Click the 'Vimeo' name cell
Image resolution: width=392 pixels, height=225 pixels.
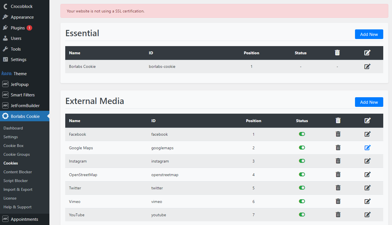pyautogui.click(x=75, y=202)
